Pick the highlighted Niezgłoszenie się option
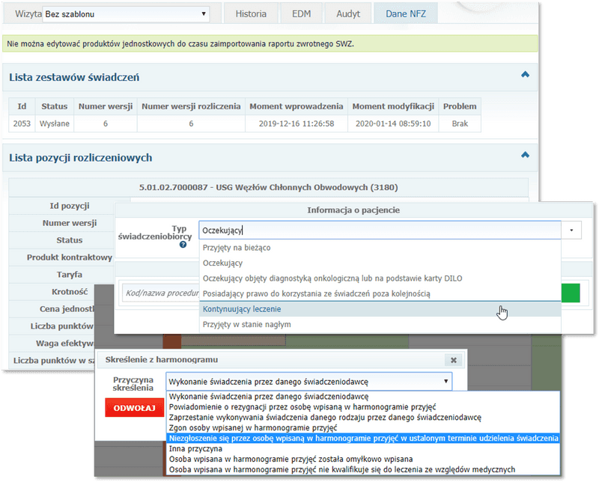Screen dimensions: 599x482 (x=363, y=438)
